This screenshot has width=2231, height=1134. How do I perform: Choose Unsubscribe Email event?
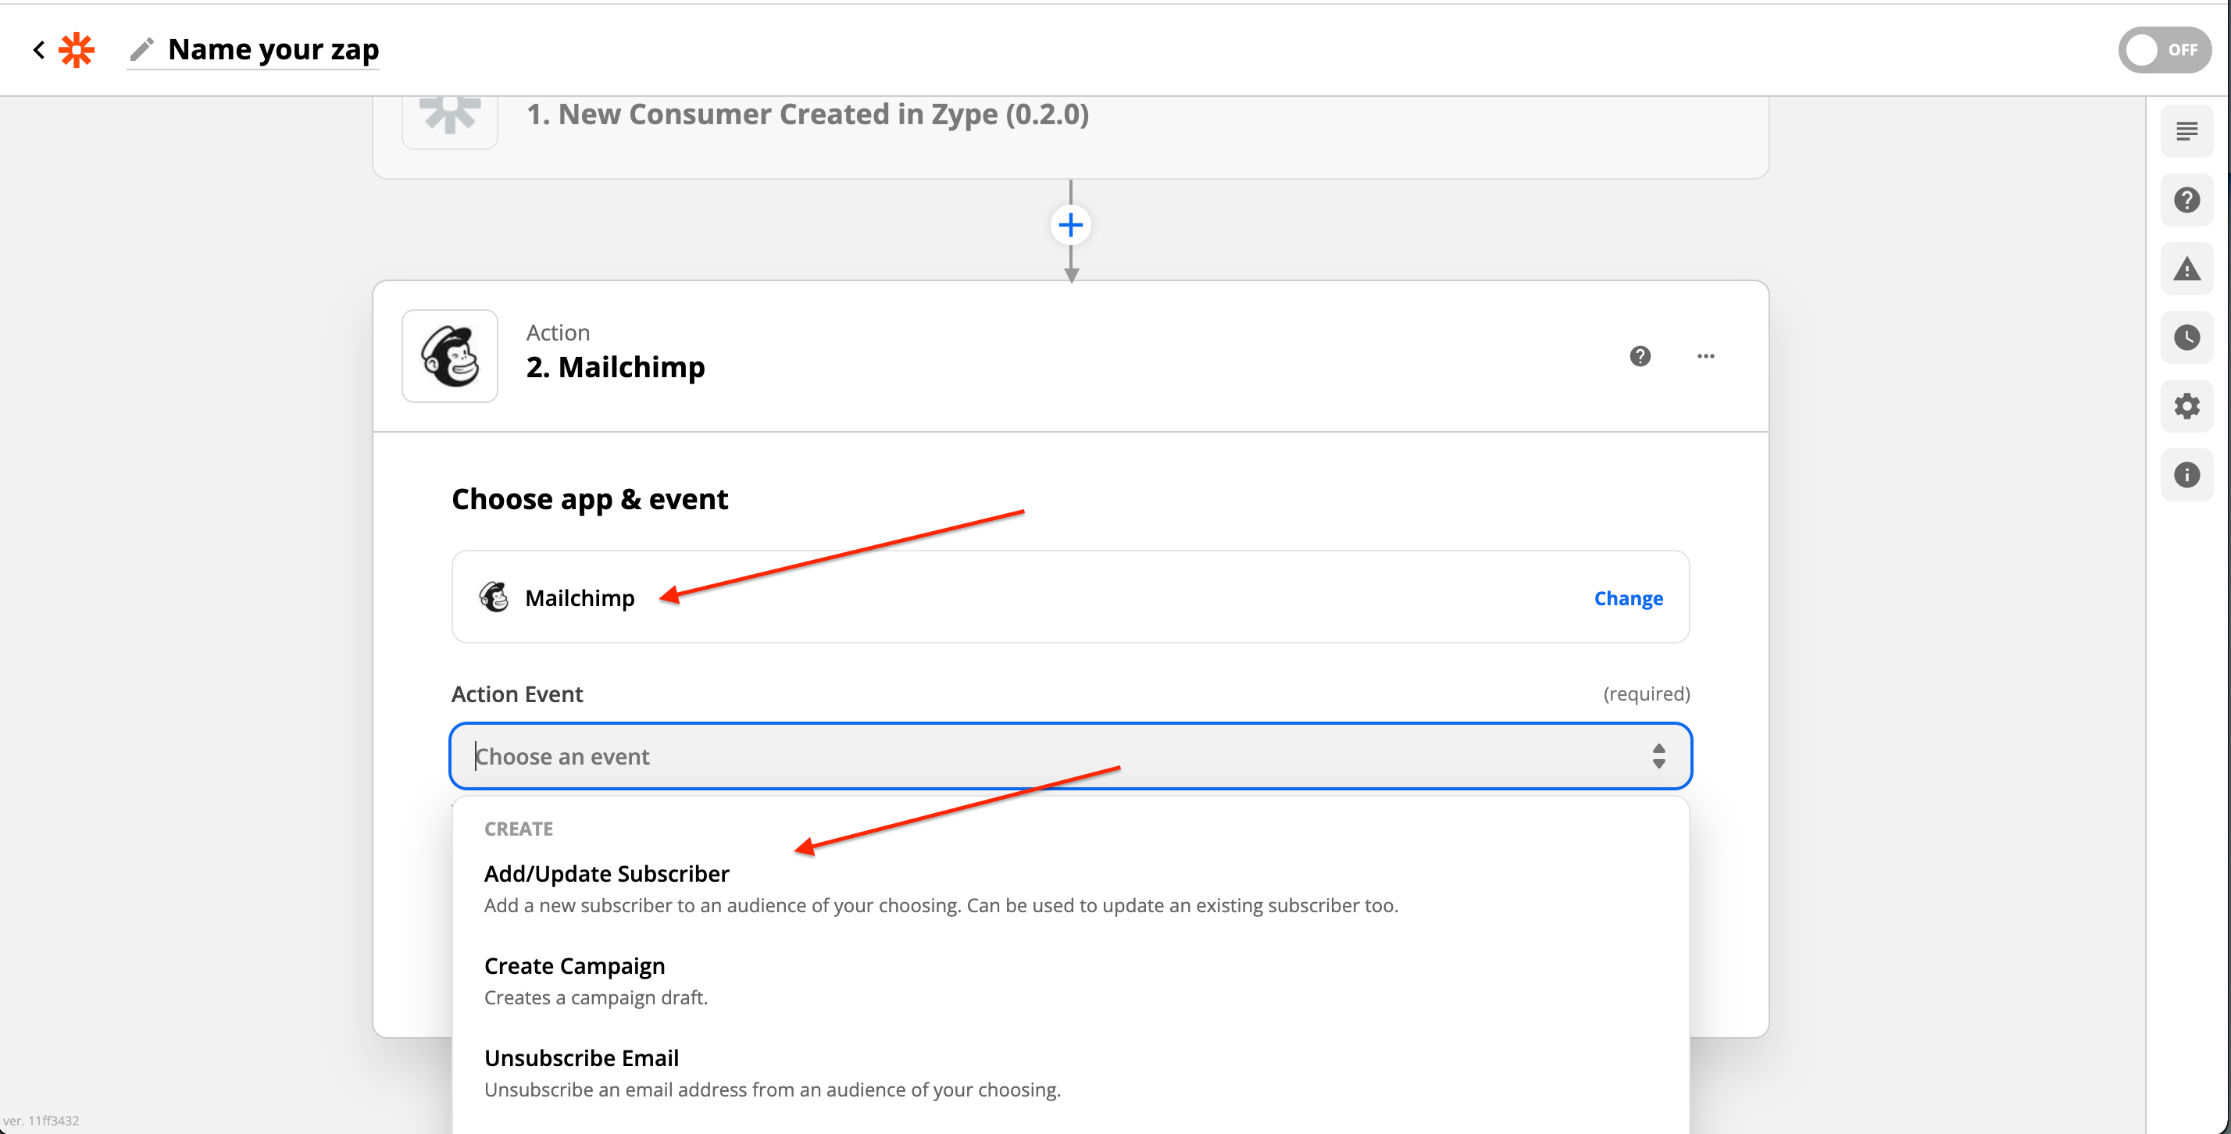1070,1072
